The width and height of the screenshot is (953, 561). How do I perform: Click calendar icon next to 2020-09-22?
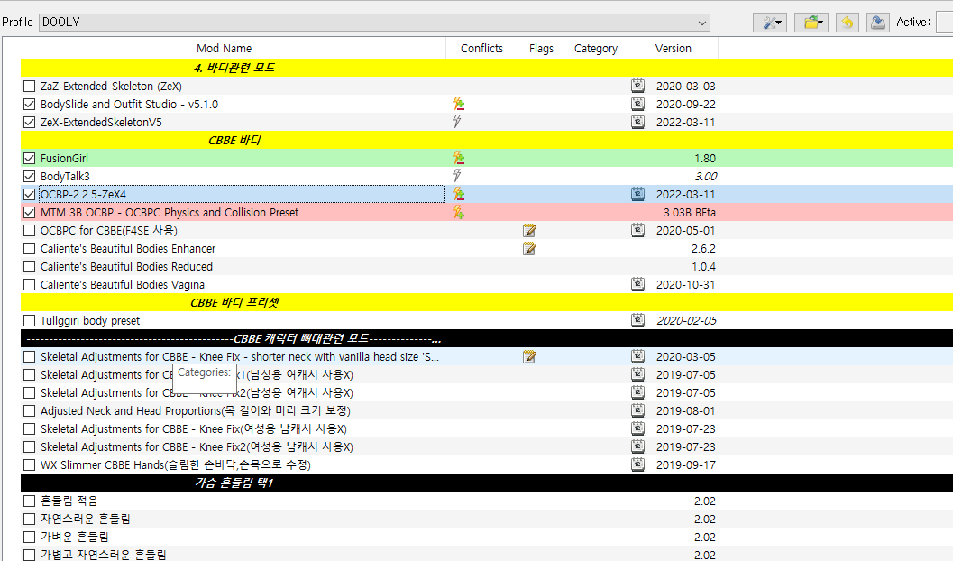point(637,104)
